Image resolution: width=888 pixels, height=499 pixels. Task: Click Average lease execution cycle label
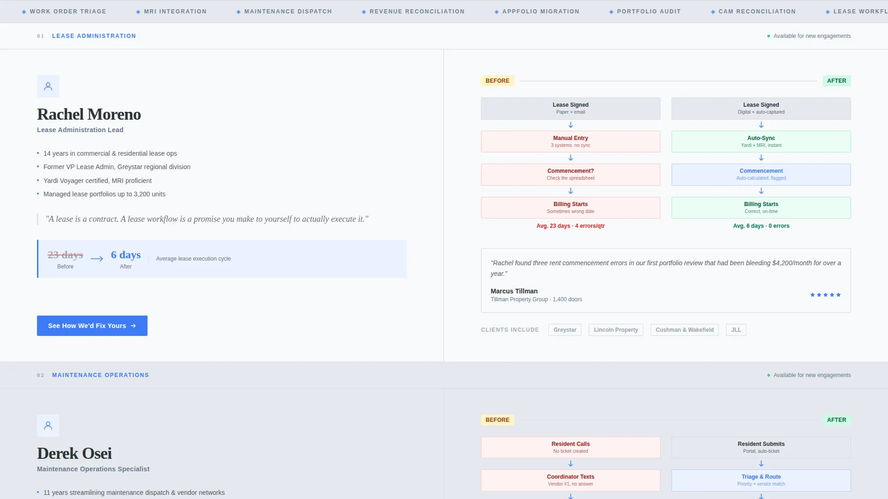(x=193, y=259)
